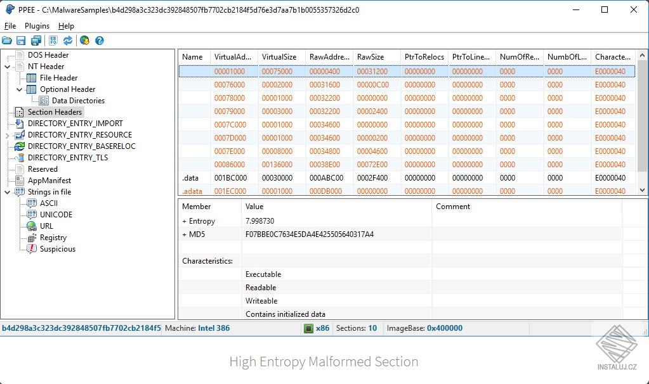Open the File menu
The image size is (649, 384).
pos(10,26)
